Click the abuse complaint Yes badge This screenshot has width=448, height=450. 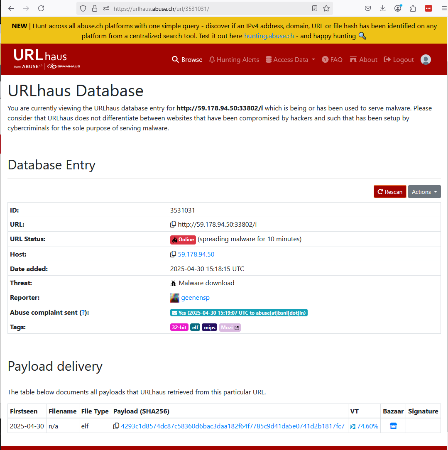click(239, 313)
